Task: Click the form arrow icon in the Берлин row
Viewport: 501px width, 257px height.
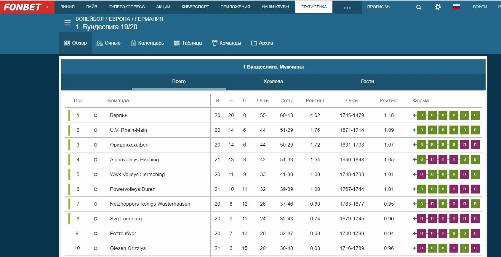Action: click(415, 115)
